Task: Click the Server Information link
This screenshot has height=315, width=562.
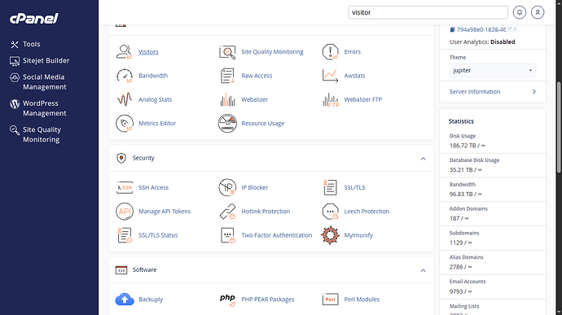Action: (x=475, y=92)
